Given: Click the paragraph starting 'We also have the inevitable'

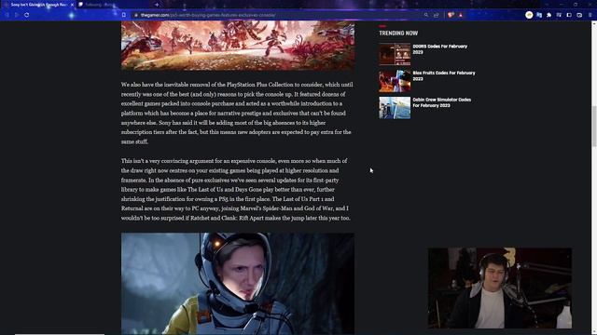Looking at the screenshot, I should pyautogui.click(x=237, y=114).
